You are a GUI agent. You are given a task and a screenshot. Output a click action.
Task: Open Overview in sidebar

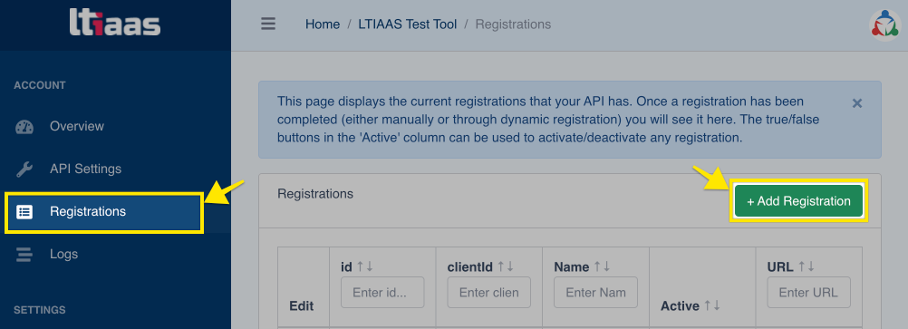[x=76, y=126]
